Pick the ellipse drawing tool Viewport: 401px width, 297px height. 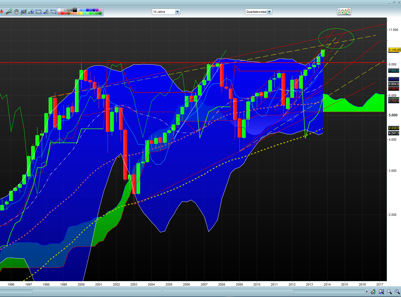click(x=53, y=12)
